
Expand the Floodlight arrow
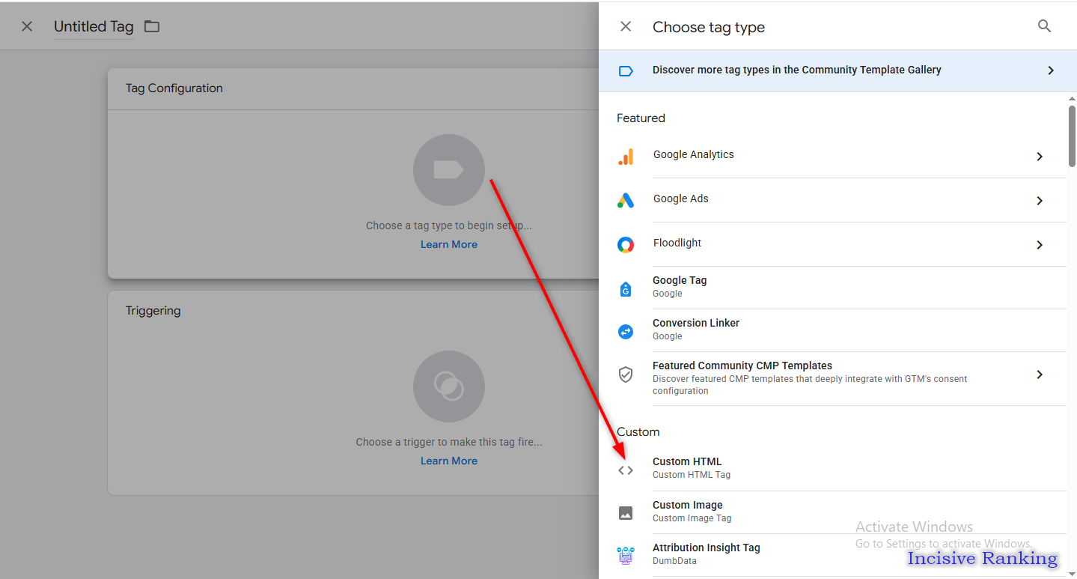pos(1040,245)
